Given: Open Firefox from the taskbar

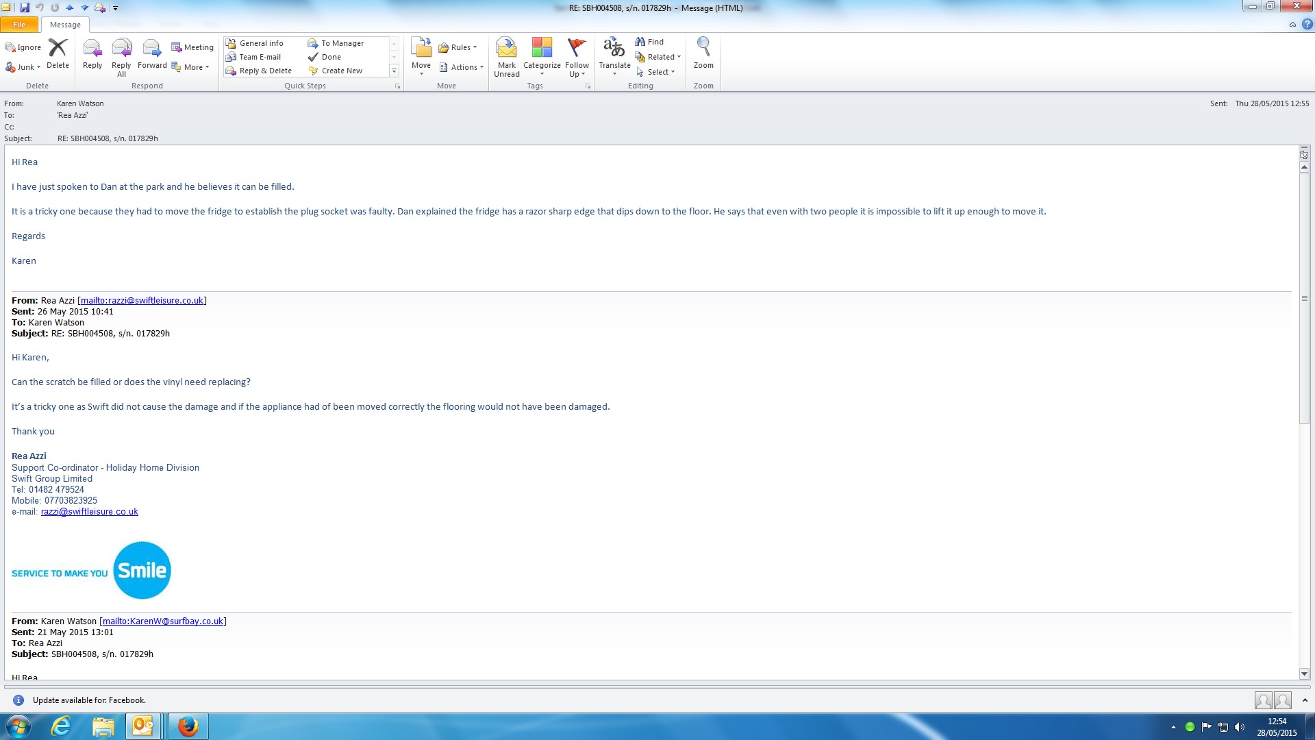Looking at the screenshot, I should pos(188,726).
